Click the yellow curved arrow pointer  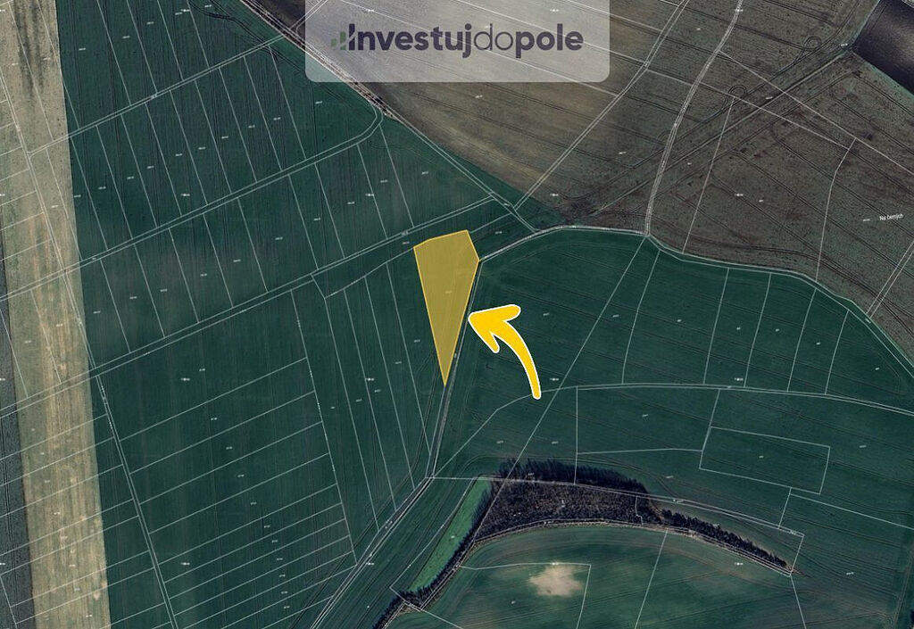click(x=505, y=350)
